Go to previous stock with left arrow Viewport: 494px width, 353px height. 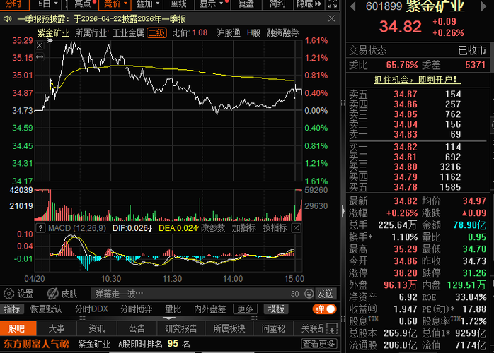pos(353,6)
